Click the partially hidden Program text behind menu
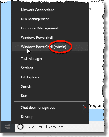Screen dimensions: 109x137 coord(96,105)
